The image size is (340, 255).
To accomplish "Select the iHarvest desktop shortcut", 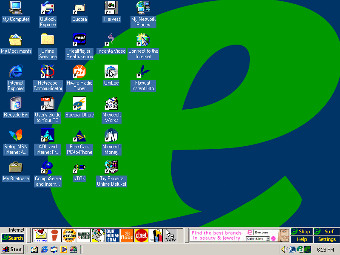I will click(111, 8).
